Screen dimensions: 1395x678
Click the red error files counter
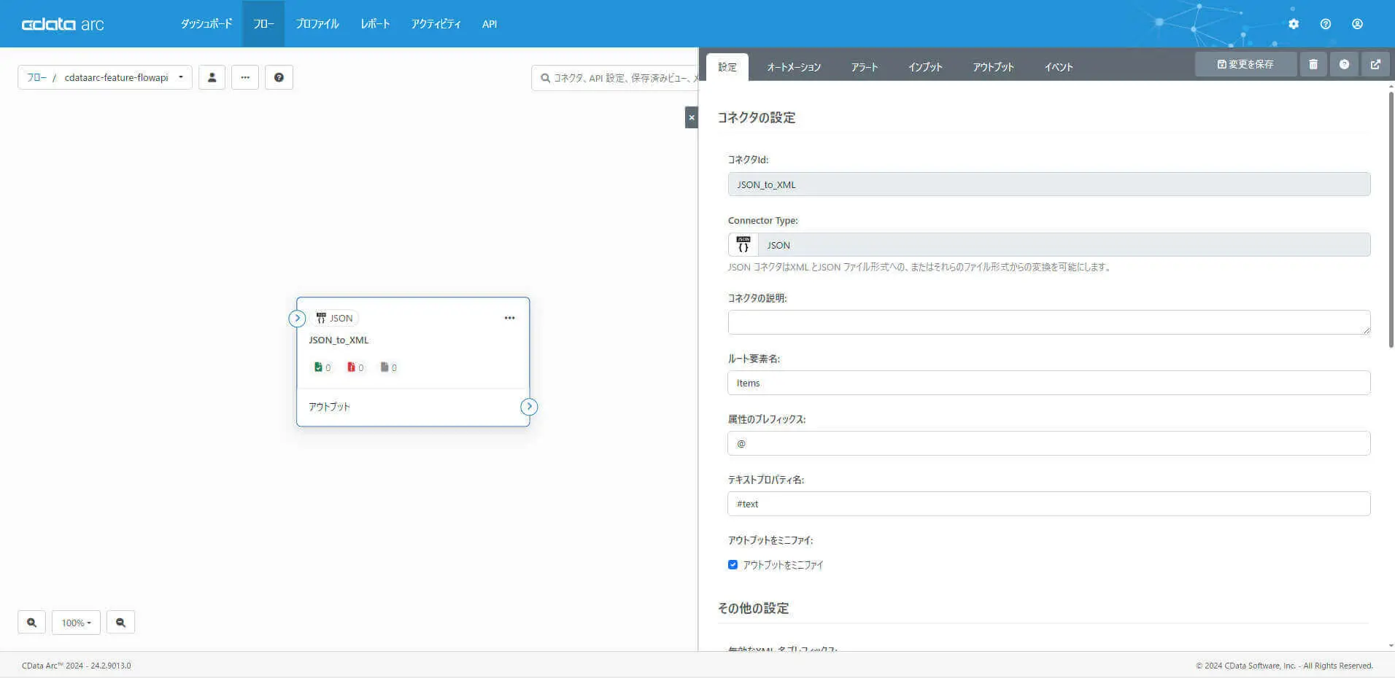click(355, 367)
